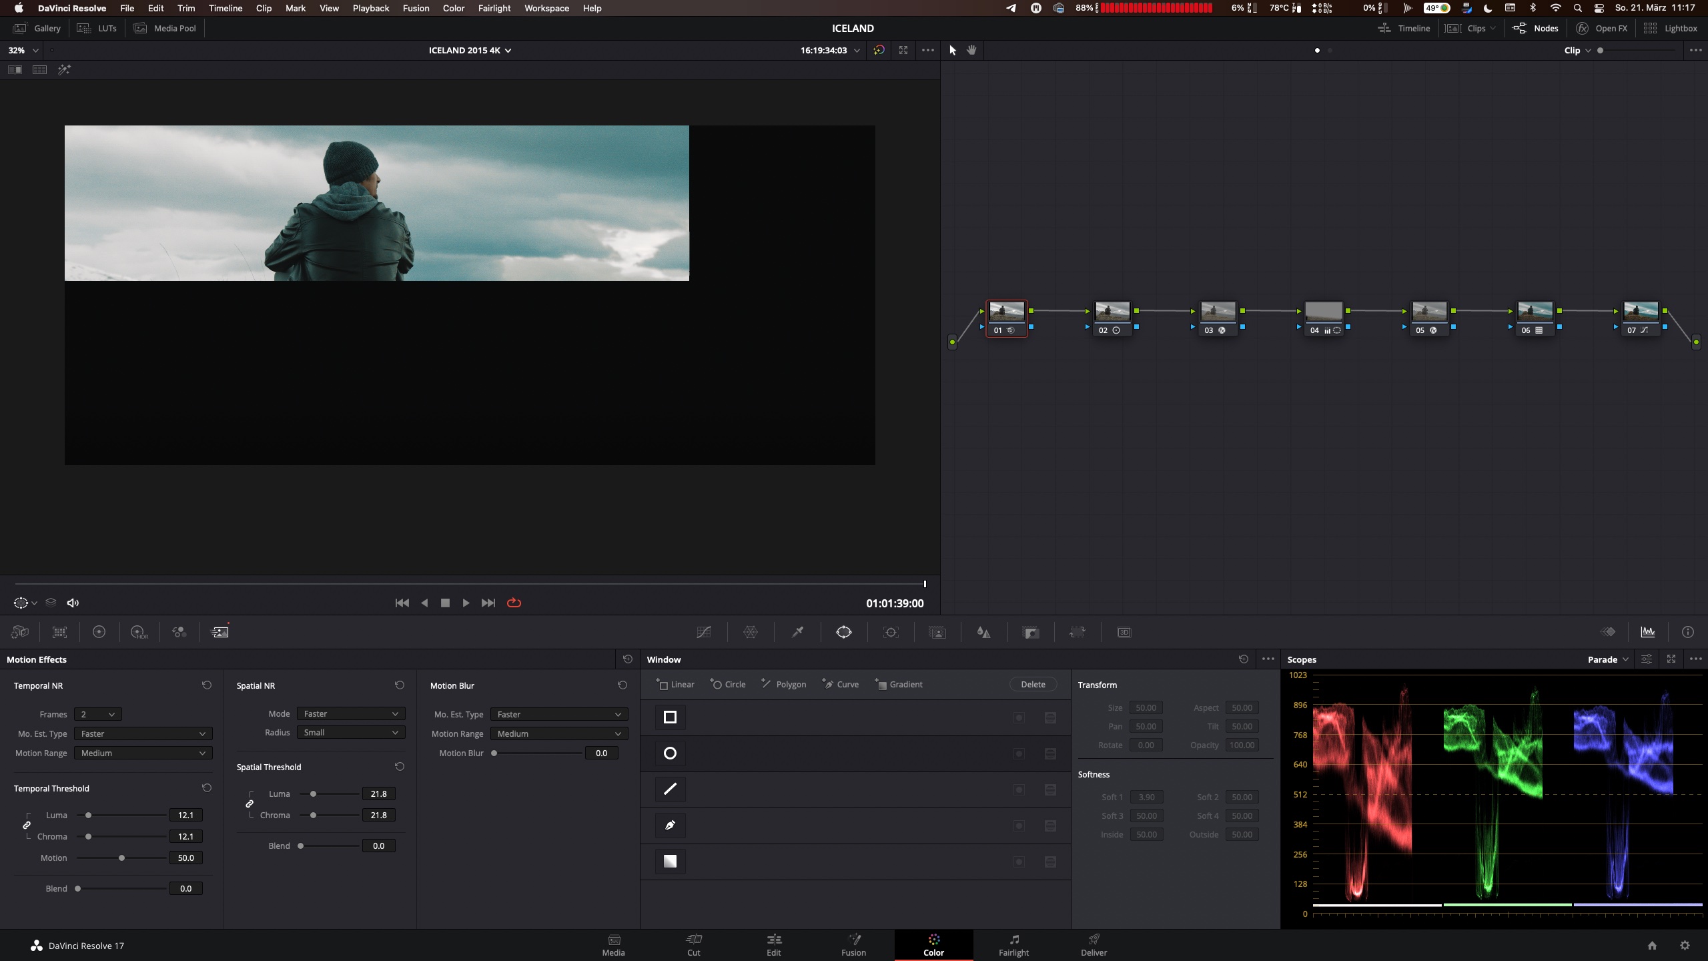The width and height of the screenshot is (1708, 961).
Task: Open the Lightbox view
Action: tap(1670, 28)
